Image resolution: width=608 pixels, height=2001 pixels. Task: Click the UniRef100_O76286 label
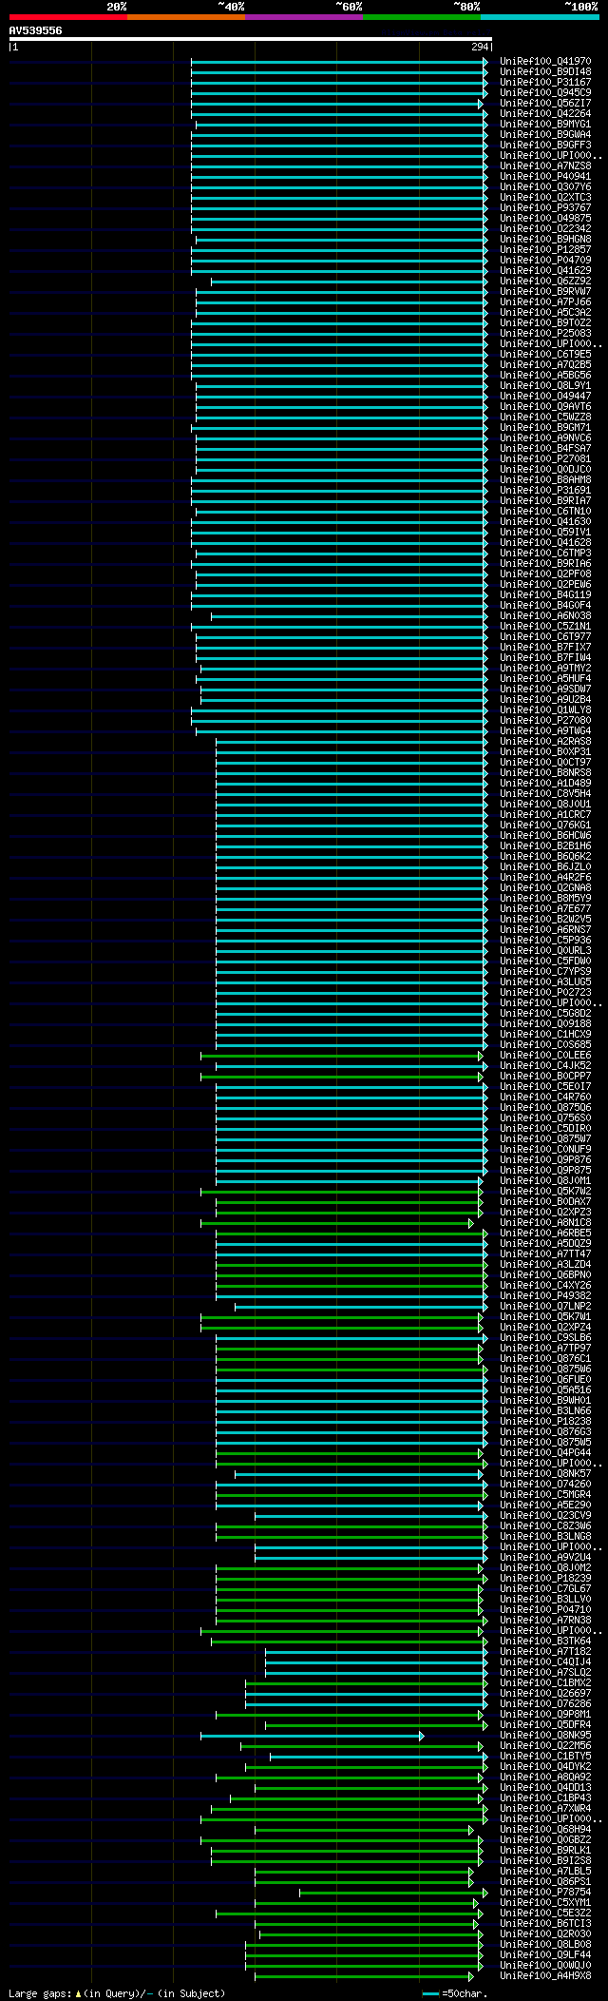(545, 1704)
